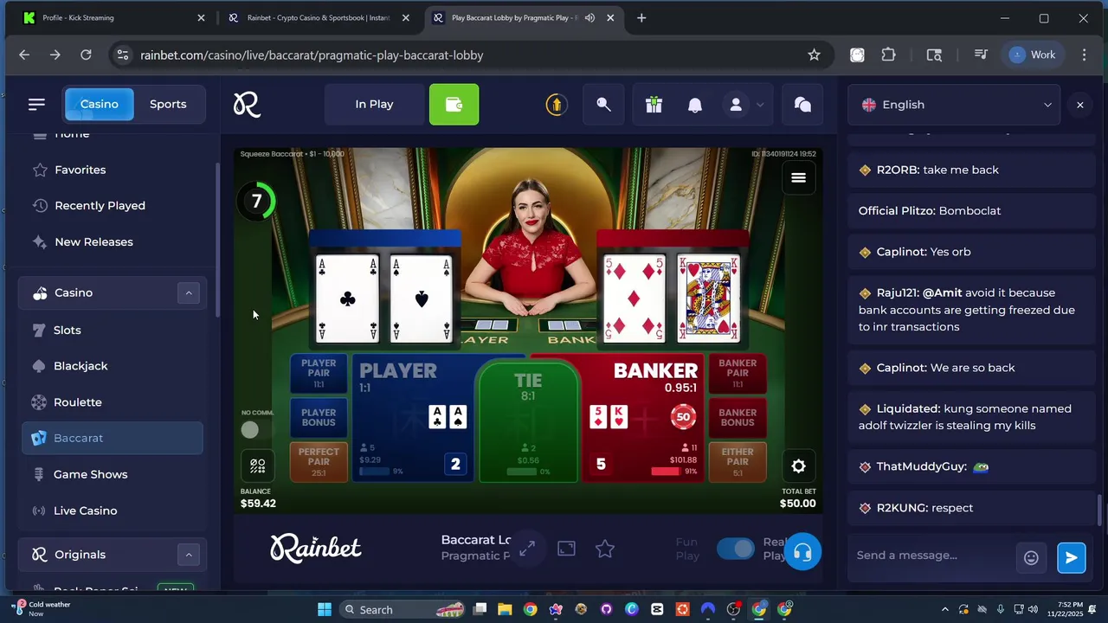Place Perfect Pair side bet
Image resolution: width=1108 pixels, height=623 pixels.
point(319,461)
